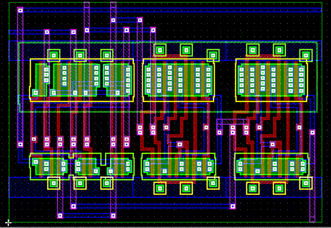Select the top-middle yellow-outlined transistor block
331x228 pixels.
179,80
